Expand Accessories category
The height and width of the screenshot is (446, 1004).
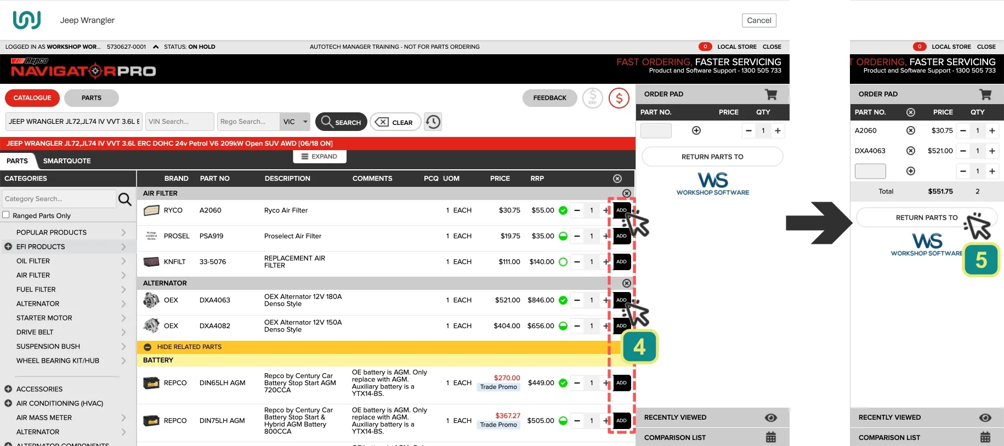point(8,389)
